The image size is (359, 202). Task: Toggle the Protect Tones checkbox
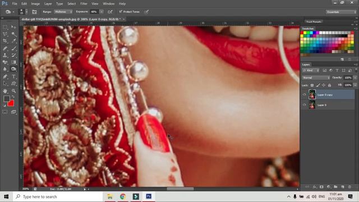121,11
